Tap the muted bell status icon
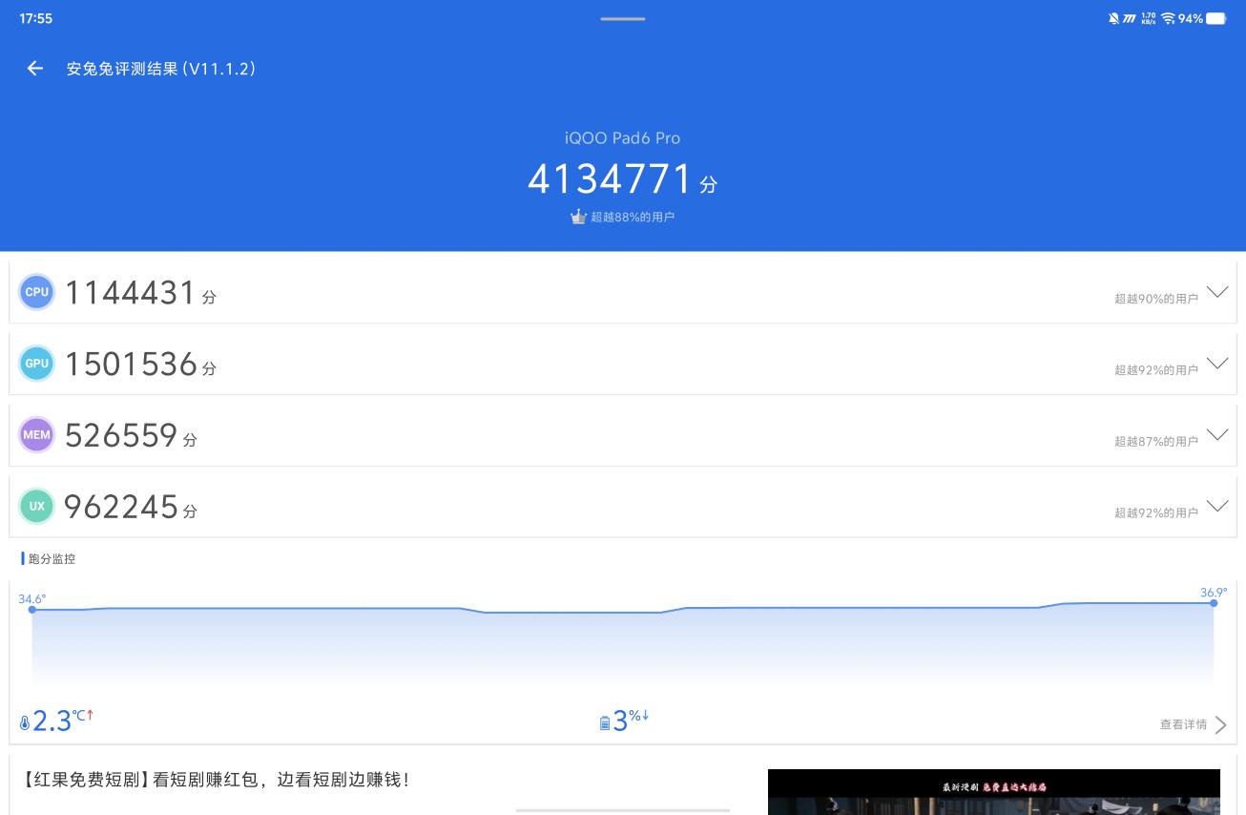This screenshot has width=1246, height=815. coord(1113,18)
